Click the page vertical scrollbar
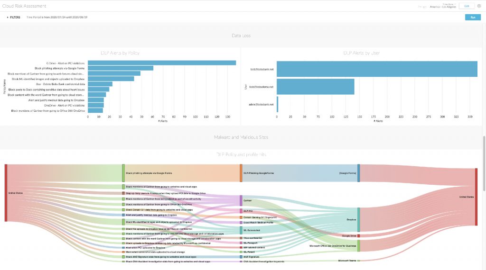 [x=484, y=163]
